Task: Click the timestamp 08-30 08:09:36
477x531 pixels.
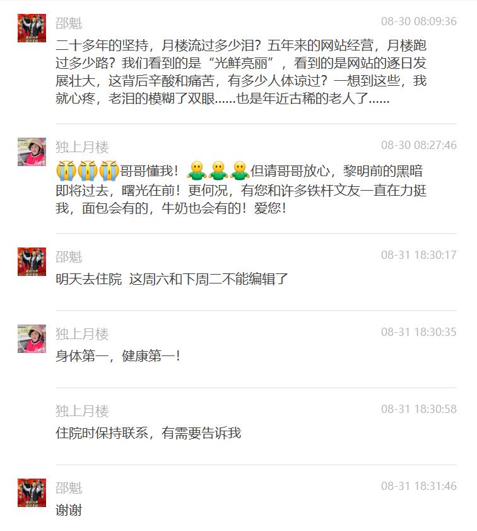Action: (419, 21)
